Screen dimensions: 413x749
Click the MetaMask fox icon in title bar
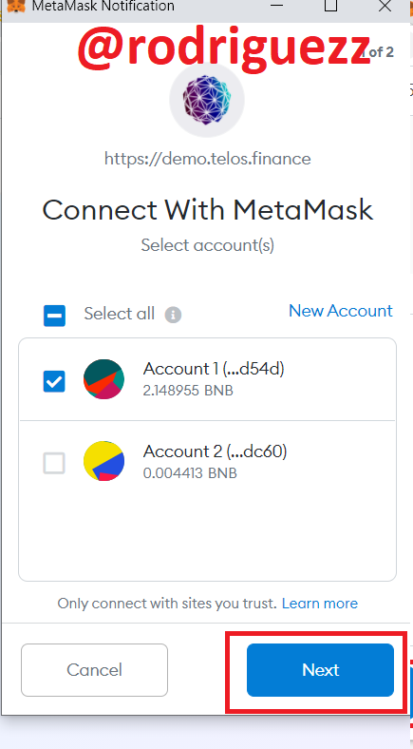(15, 7)
